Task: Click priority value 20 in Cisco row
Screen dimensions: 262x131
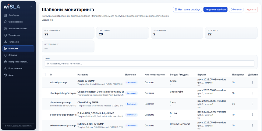Action: coord(233,104)
